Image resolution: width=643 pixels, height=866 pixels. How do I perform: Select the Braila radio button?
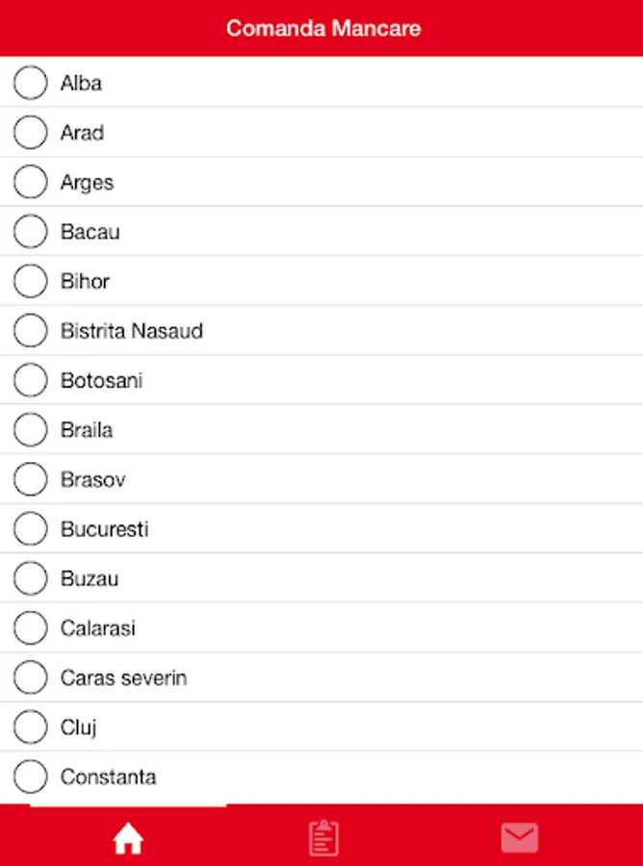coord(31,430)
